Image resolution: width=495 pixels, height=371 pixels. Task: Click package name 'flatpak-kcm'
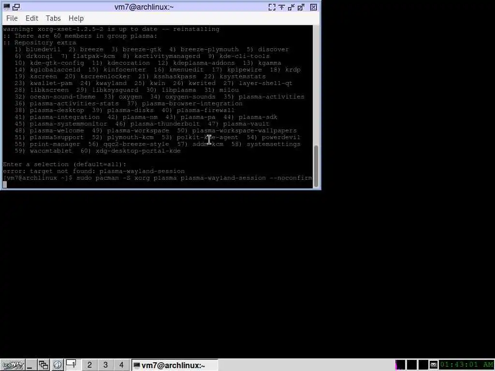tap(94, 56)
